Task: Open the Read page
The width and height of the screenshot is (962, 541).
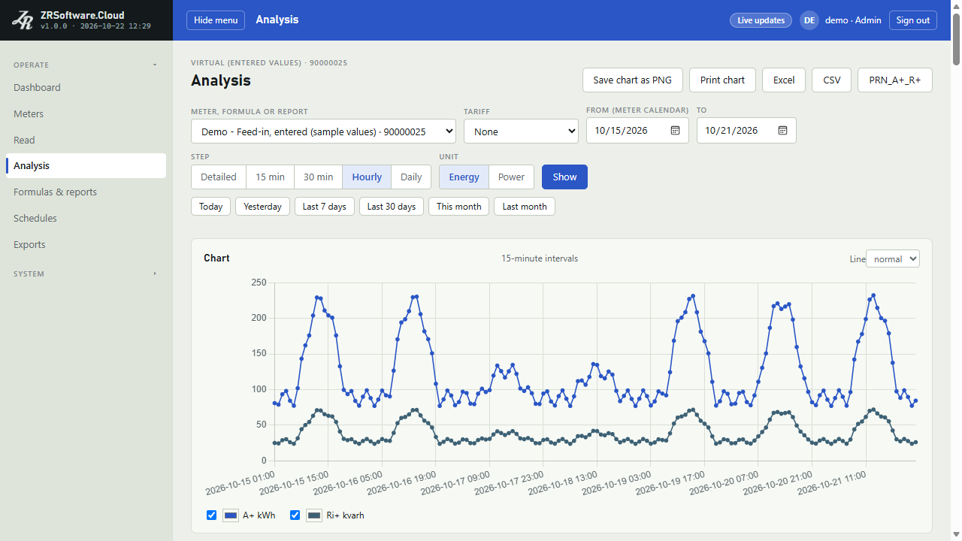Action: click(86, 140)
